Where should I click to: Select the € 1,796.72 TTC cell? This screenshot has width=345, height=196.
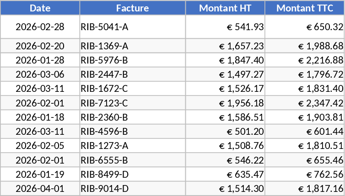pyautogui.click(x=304, y=74)
